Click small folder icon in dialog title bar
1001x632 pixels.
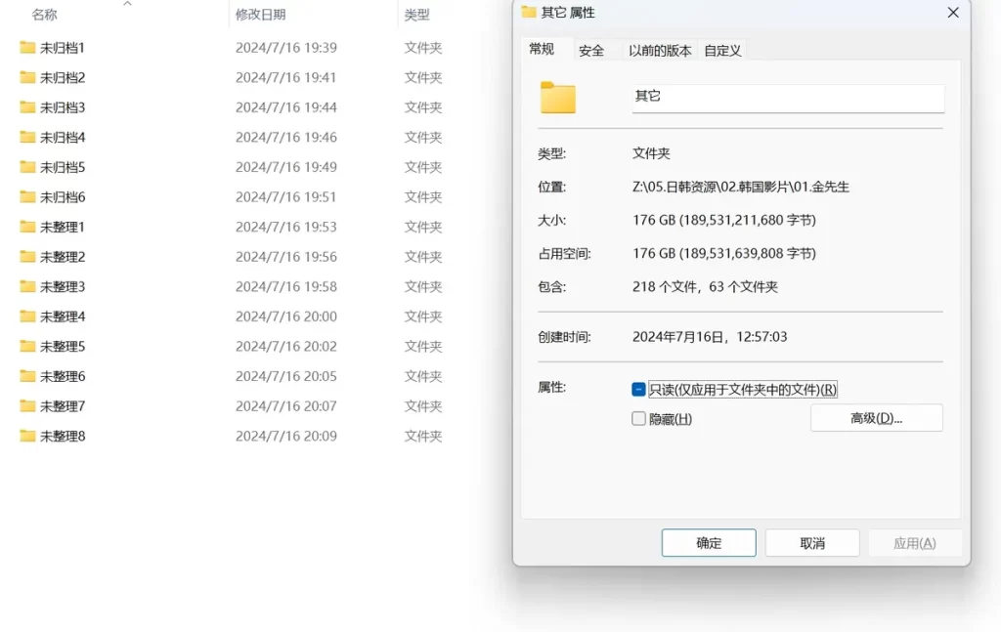click(x=529, y=12)
